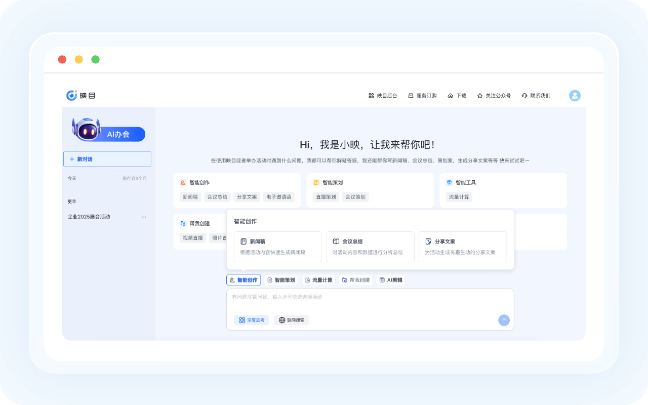Toggle 联网搜索 web search option

tap(292, 320)
